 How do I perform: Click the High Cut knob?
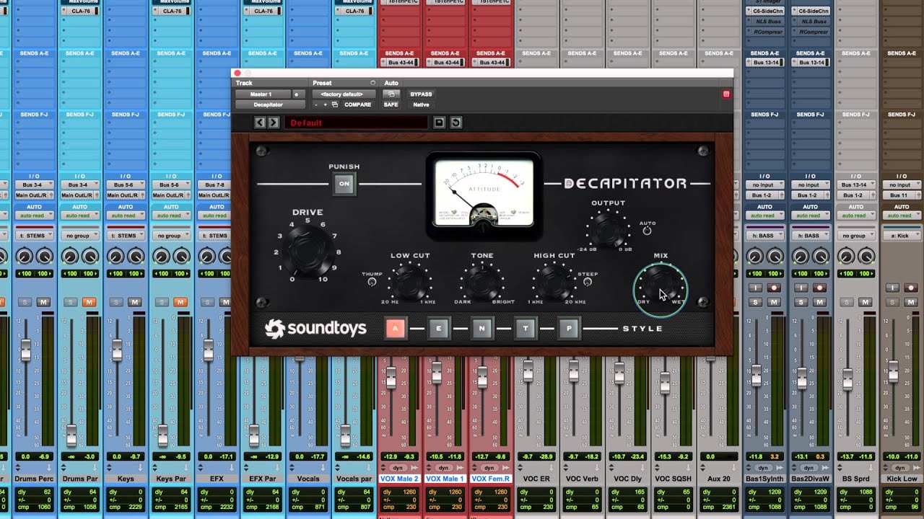click(x=554, y=281)
